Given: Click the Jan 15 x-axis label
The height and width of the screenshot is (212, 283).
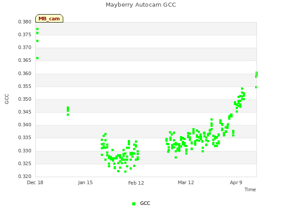Looking at the screenshot, I should pos(85,182).
